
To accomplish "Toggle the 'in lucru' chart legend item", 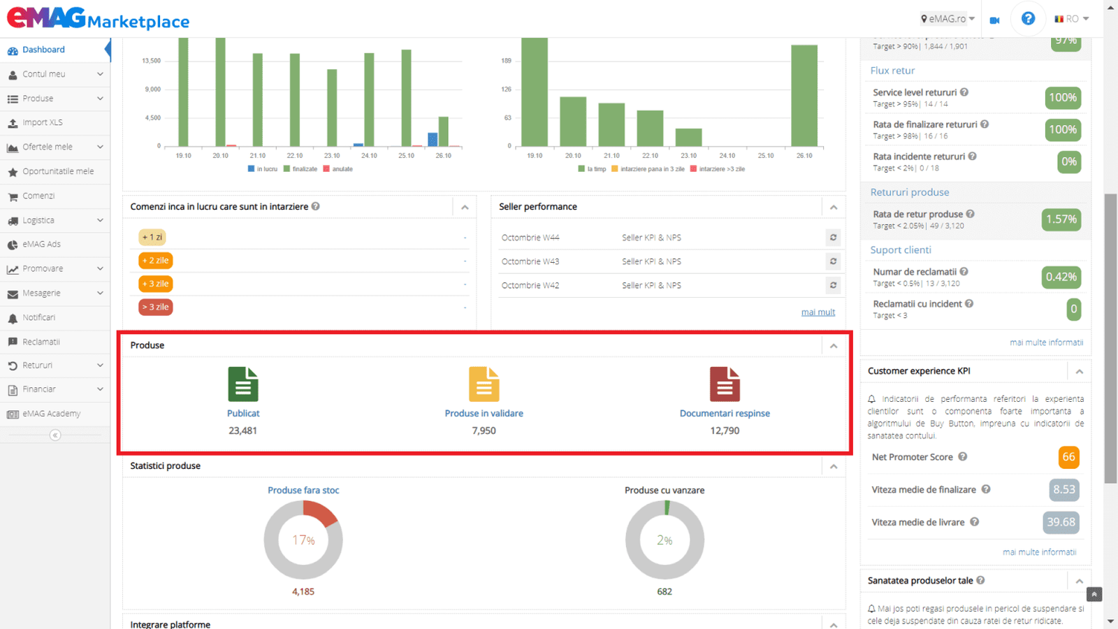I will point(263,169).
